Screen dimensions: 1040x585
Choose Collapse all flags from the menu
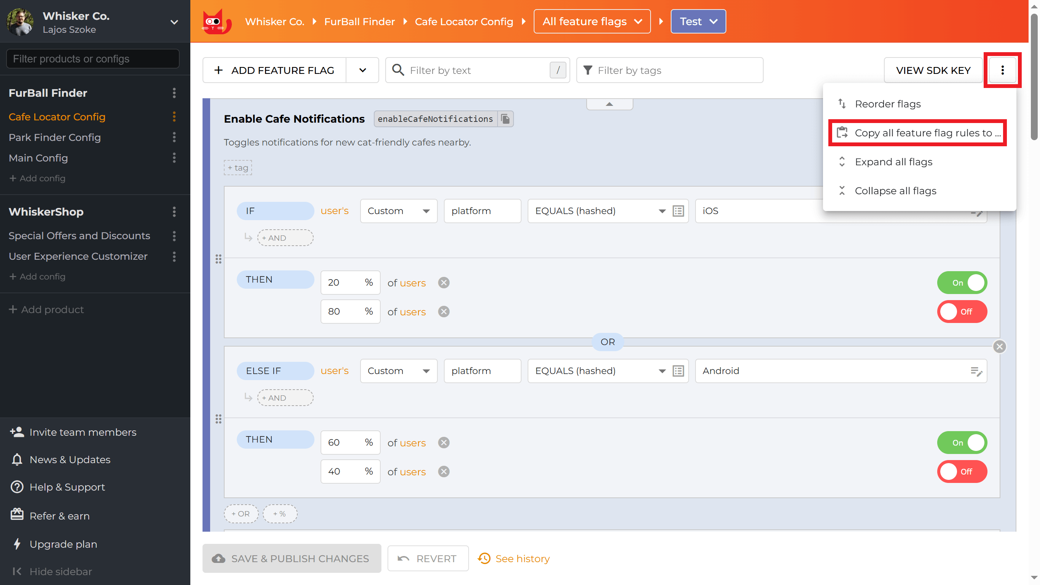(895, 191)
